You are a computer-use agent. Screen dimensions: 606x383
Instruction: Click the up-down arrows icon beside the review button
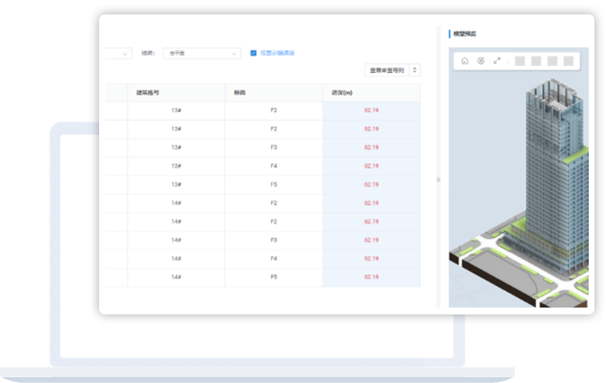(x=415, y=70)
